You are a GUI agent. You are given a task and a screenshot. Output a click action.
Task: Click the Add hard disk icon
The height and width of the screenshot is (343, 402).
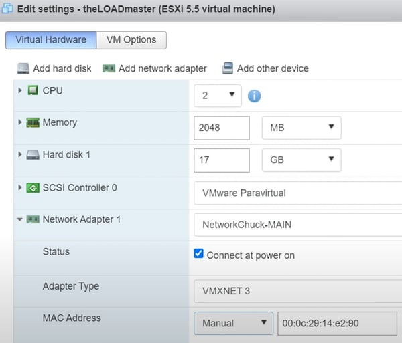23,68
